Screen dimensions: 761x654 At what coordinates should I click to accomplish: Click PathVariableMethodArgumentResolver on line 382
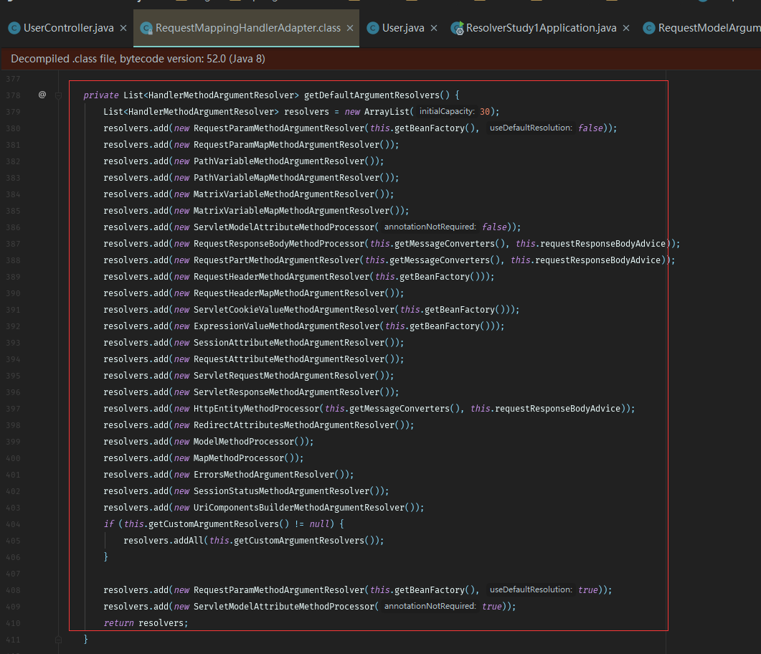coord(279,161)
